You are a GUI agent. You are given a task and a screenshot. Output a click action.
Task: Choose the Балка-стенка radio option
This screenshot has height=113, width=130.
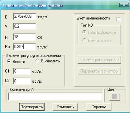click(84, 40)
